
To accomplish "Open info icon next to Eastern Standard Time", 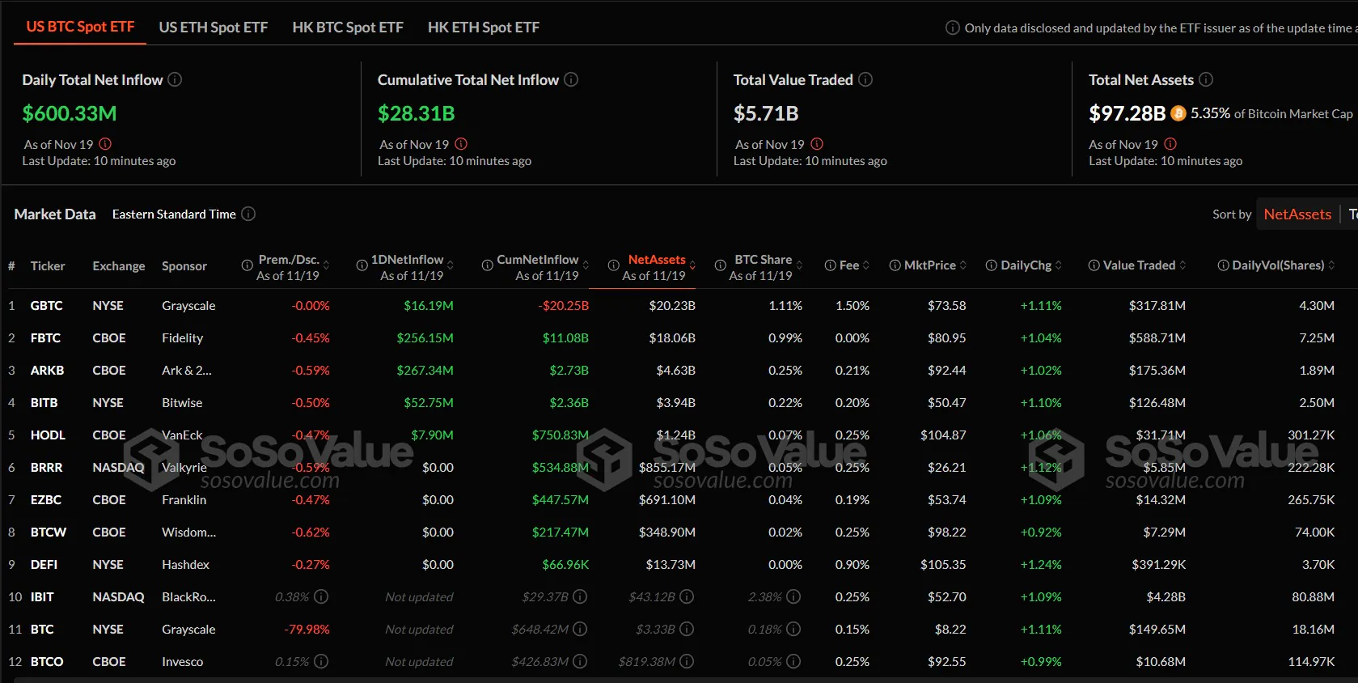I will pyautogui.click(x=248, y=214).
